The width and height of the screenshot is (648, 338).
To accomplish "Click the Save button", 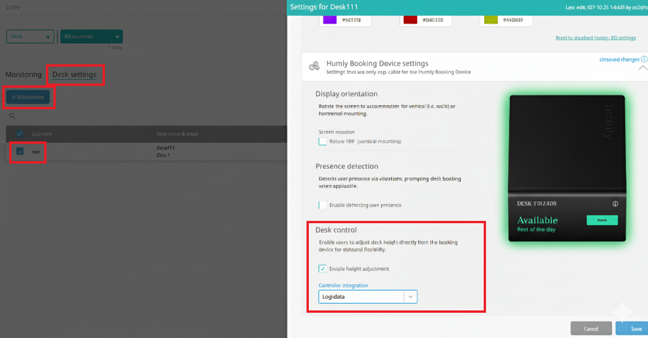I will (636, 328).
